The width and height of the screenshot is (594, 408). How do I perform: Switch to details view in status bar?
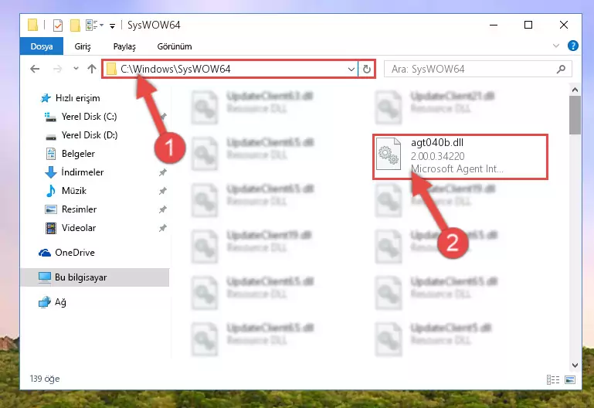coord(553,379)
